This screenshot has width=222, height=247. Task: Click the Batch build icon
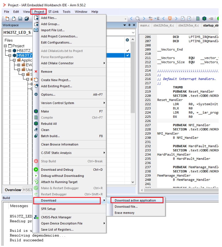(36, 136)
